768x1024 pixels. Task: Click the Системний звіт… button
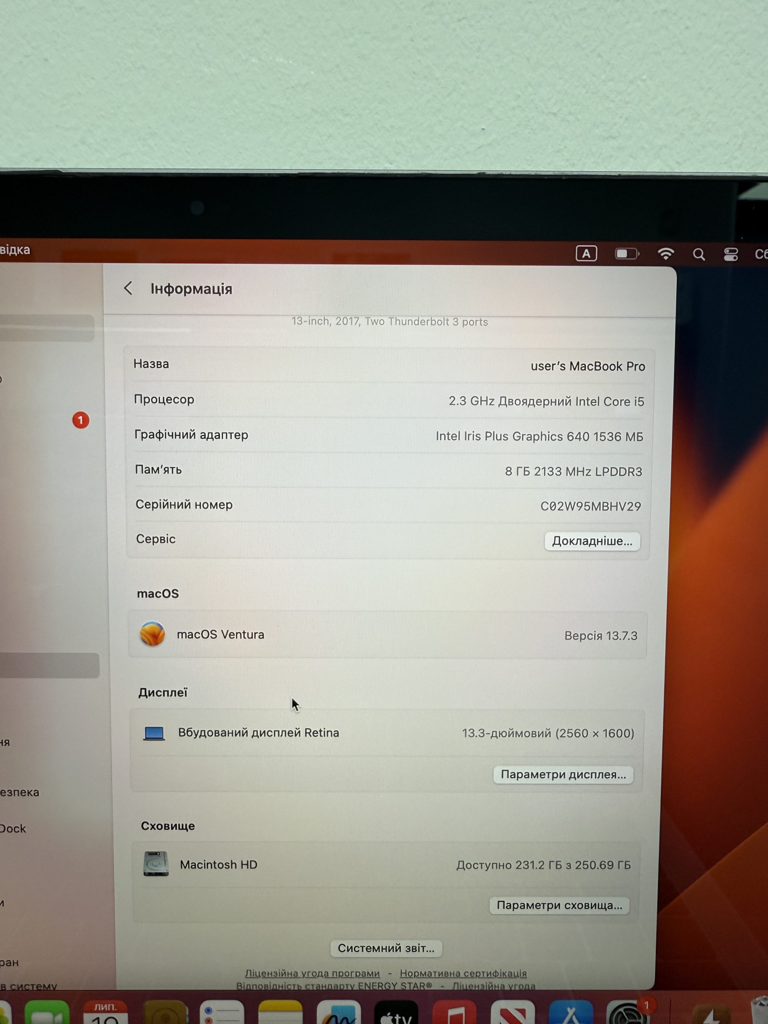point(386,948)
